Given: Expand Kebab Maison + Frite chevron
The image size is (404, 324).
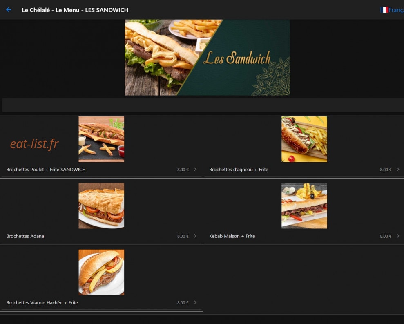Looking at the screenshot, I should pos(398,236).
